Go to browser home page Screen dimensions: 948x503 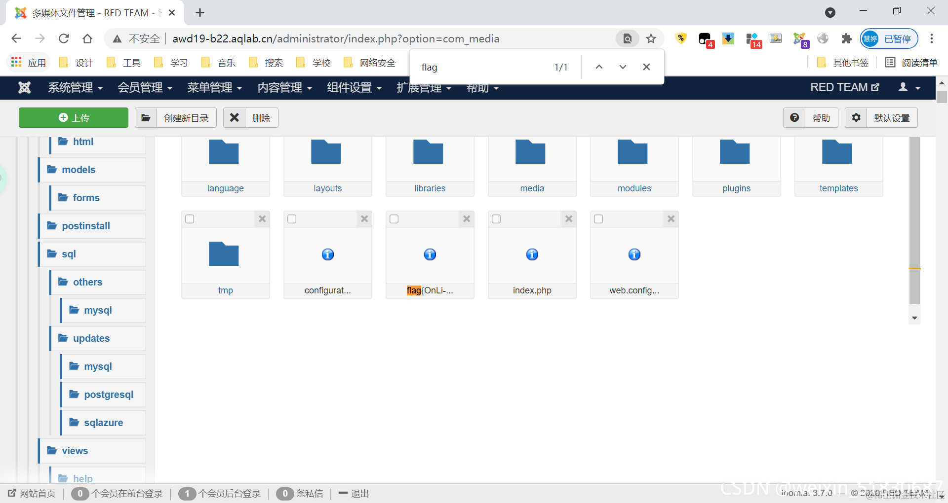(87, 38)
